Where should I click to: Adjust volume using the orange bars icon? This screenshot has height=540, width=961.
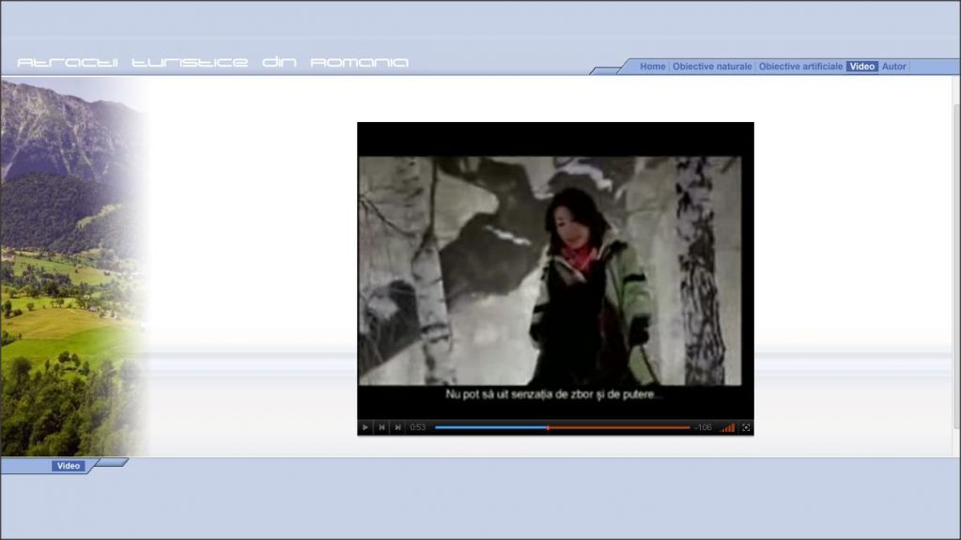pos(727,427)
